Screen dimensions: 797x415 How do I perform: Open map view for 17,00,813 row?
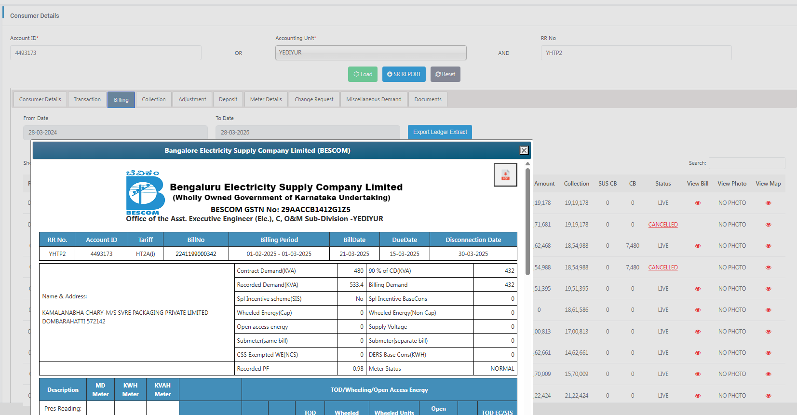coord(769,332)
